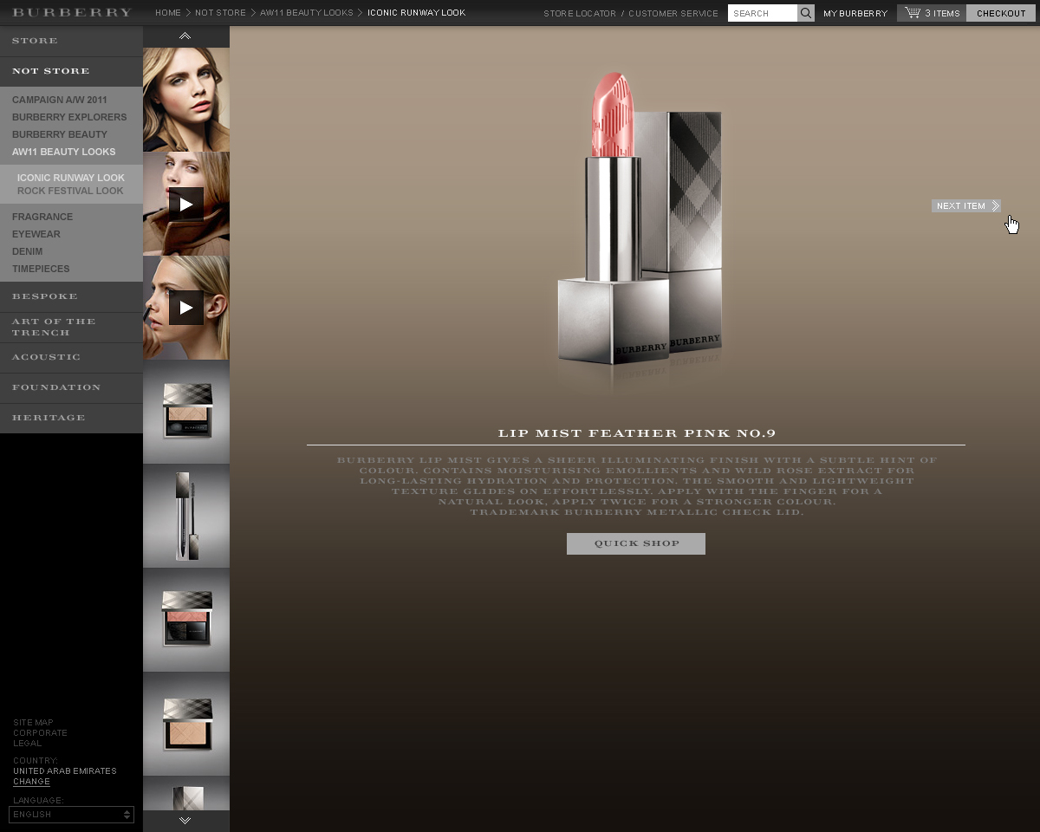This screenshot has height=832, width=1040.
Task: Type in the search field
Action: [762, 13]
